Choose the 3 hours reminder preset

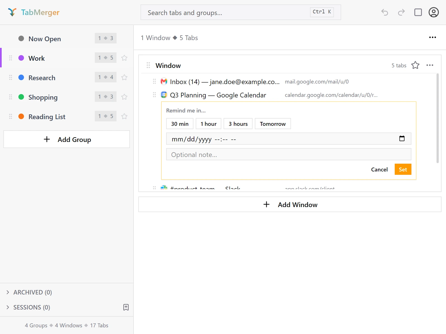[x=238, y=124]
